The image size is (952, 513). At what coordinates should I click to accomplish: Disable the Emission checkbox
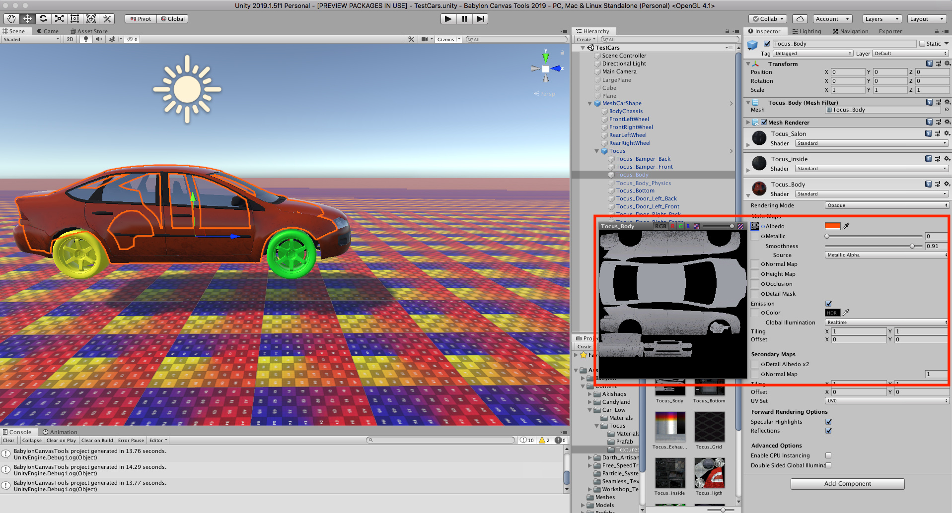coord(828,304)
